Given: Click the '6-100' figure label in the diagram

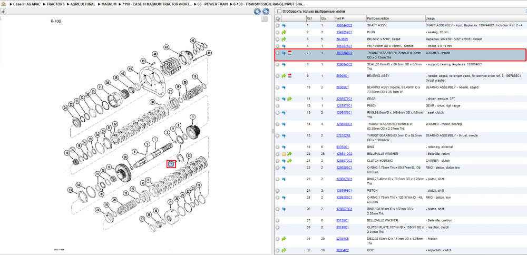Looking at the screenshot, I should coord(56,21).
